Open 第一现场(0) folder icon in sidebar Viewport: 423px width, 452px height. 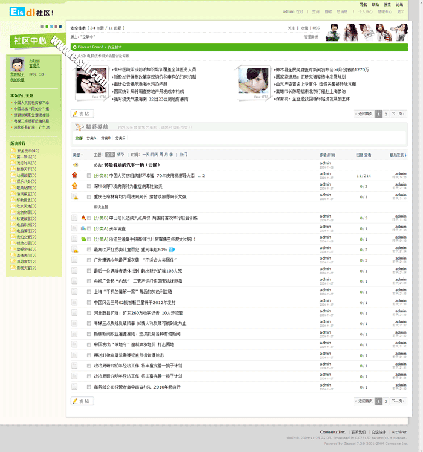[13, 157]
